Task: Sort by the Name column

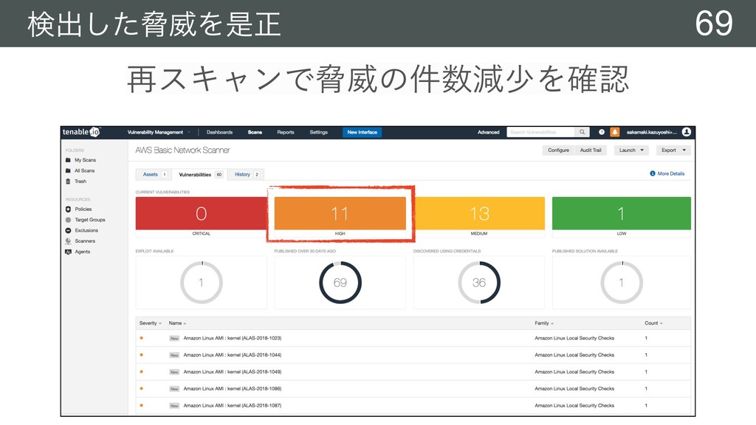Action: click(x=177, y=323)
